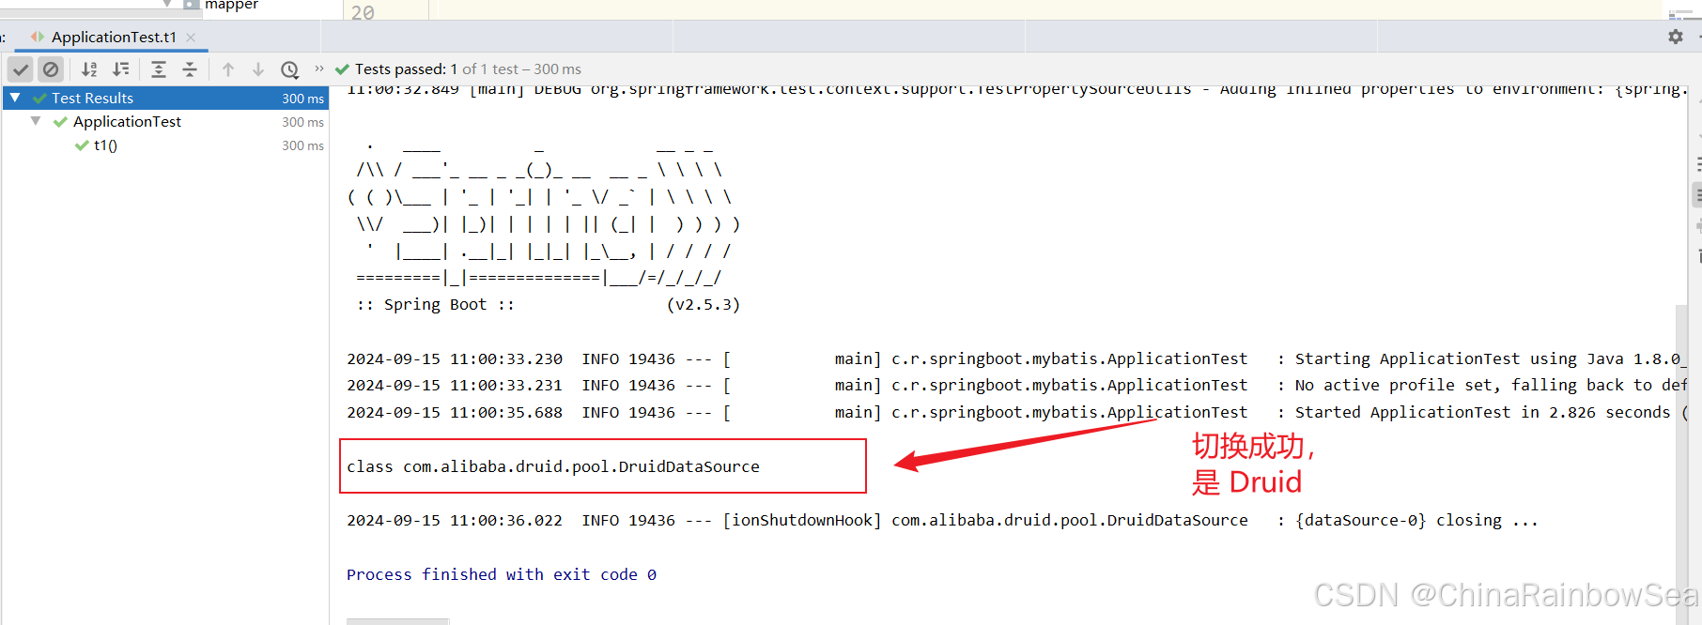The image size is (1702, 625).
Task: Click the Collapse All tests icon
Action: (190, 69)
